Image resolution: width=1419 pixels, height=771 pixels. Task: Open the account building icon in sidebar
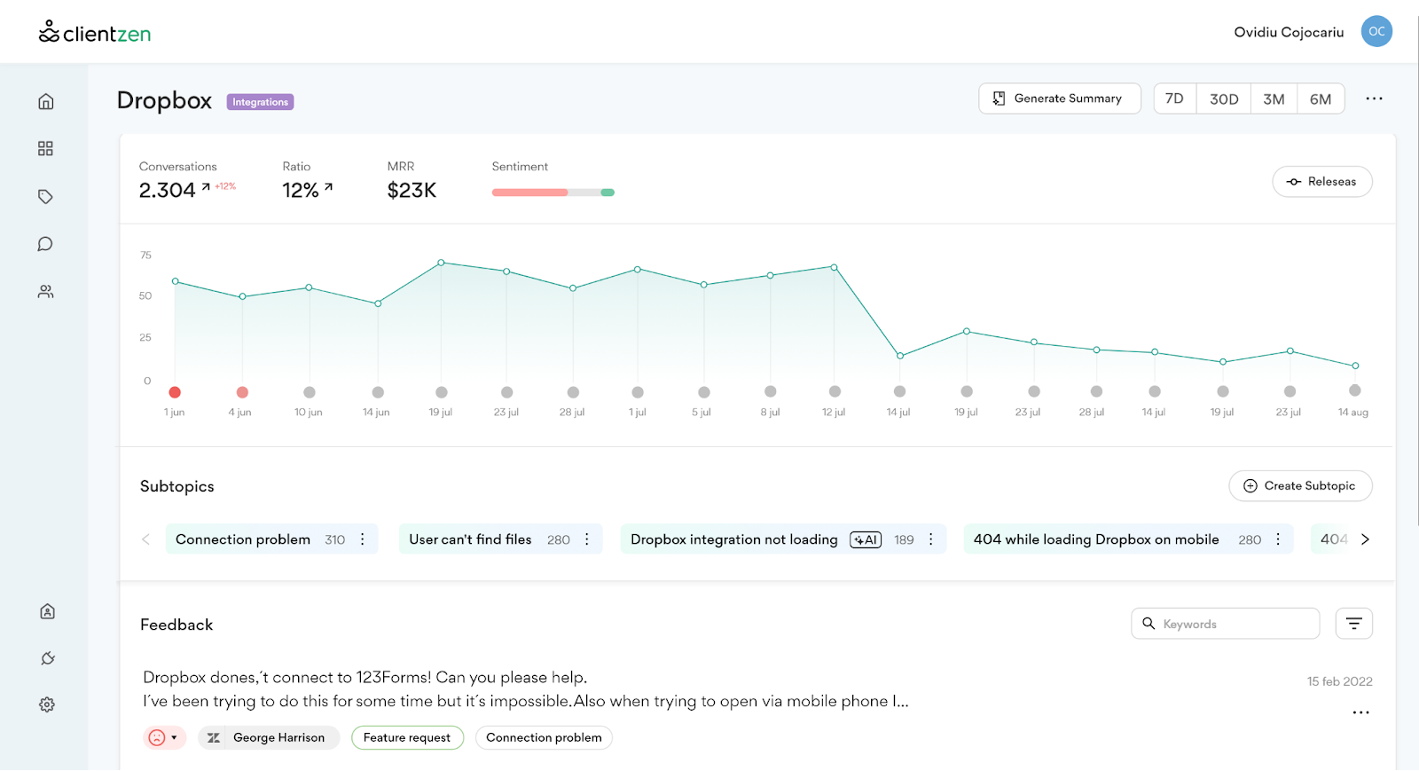(48, 611)
